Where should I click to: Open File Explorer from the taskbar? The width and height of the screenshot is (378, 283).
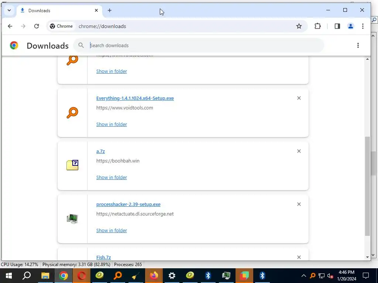point(45,276)
